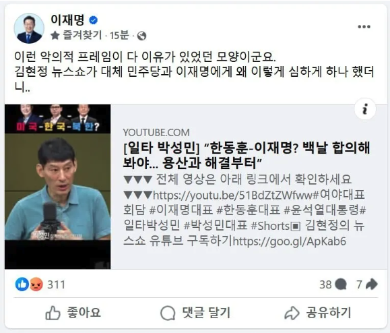390x333 pixels.
Task: Open the link info 'i' icon
Action: (x=365, y=109)
